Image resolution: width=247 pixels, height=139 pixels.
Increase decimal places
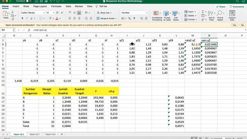point(141,19)
